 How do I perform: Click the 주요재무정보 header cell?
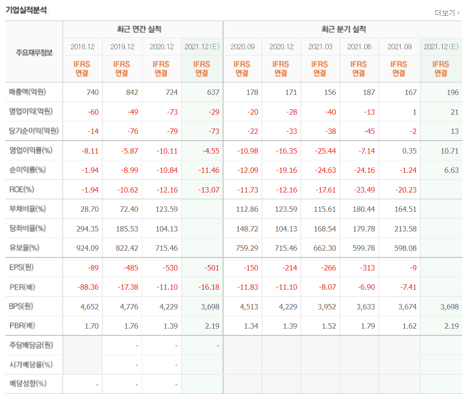coord(34,52)
